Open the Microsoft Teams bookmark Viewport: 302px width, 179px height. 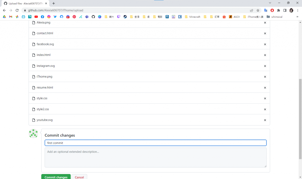pyautogui.click(x=87, y=17)
